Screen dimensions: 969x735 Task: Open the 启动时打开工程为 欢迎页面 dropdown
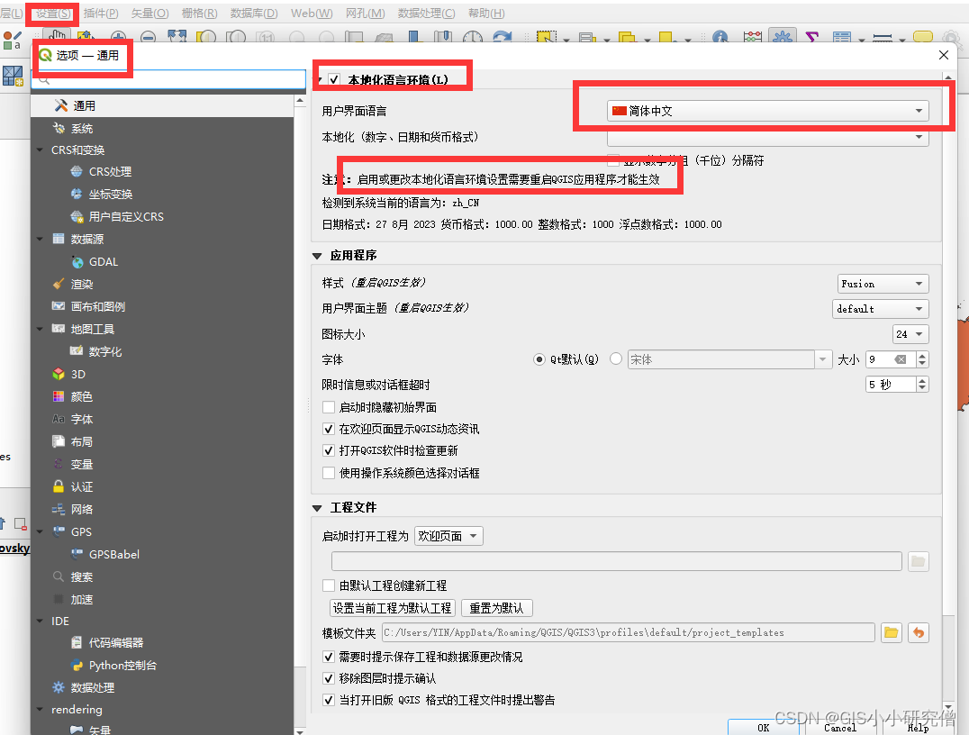448,536
